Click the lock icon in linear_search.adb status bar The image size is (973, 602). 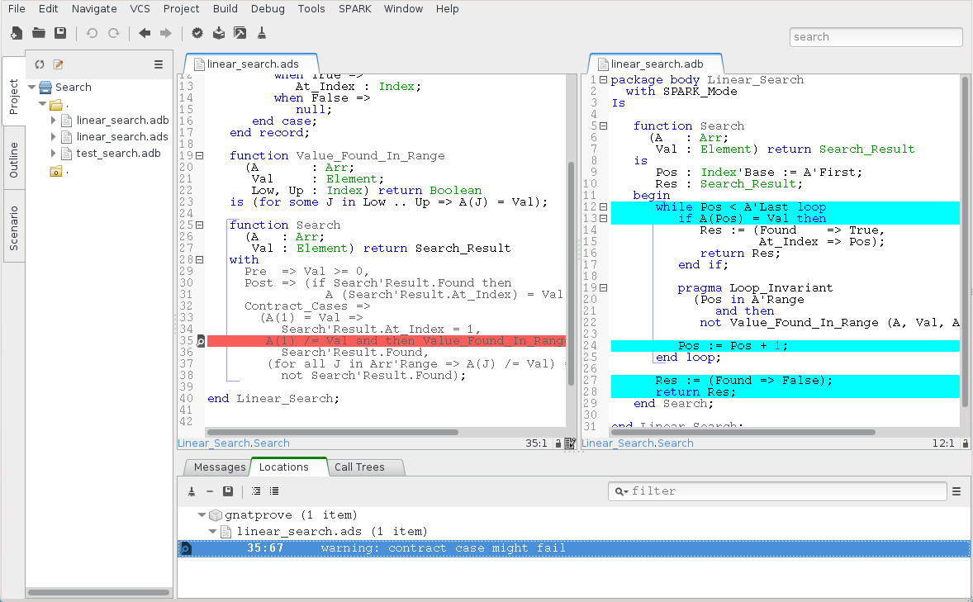965,443
